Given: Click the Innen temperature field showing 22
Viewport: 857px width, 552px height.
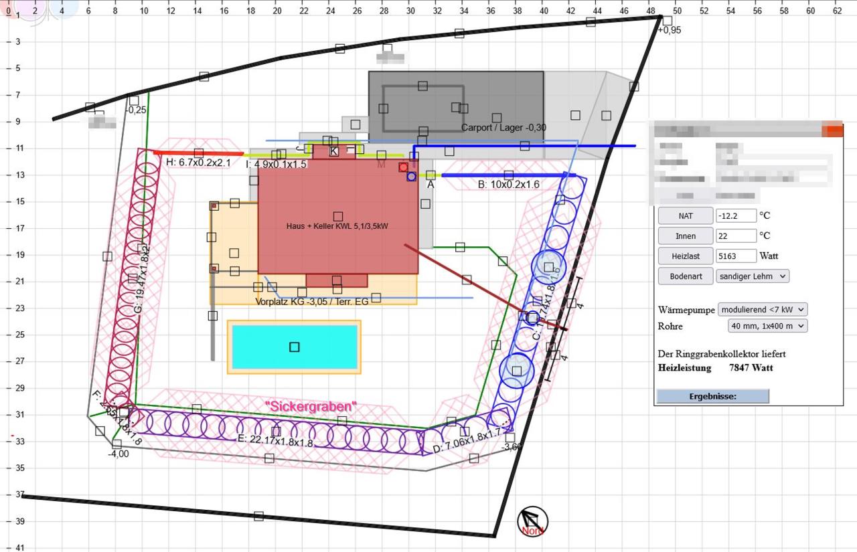Looking at the screenshot, I should tap(736, 236).
